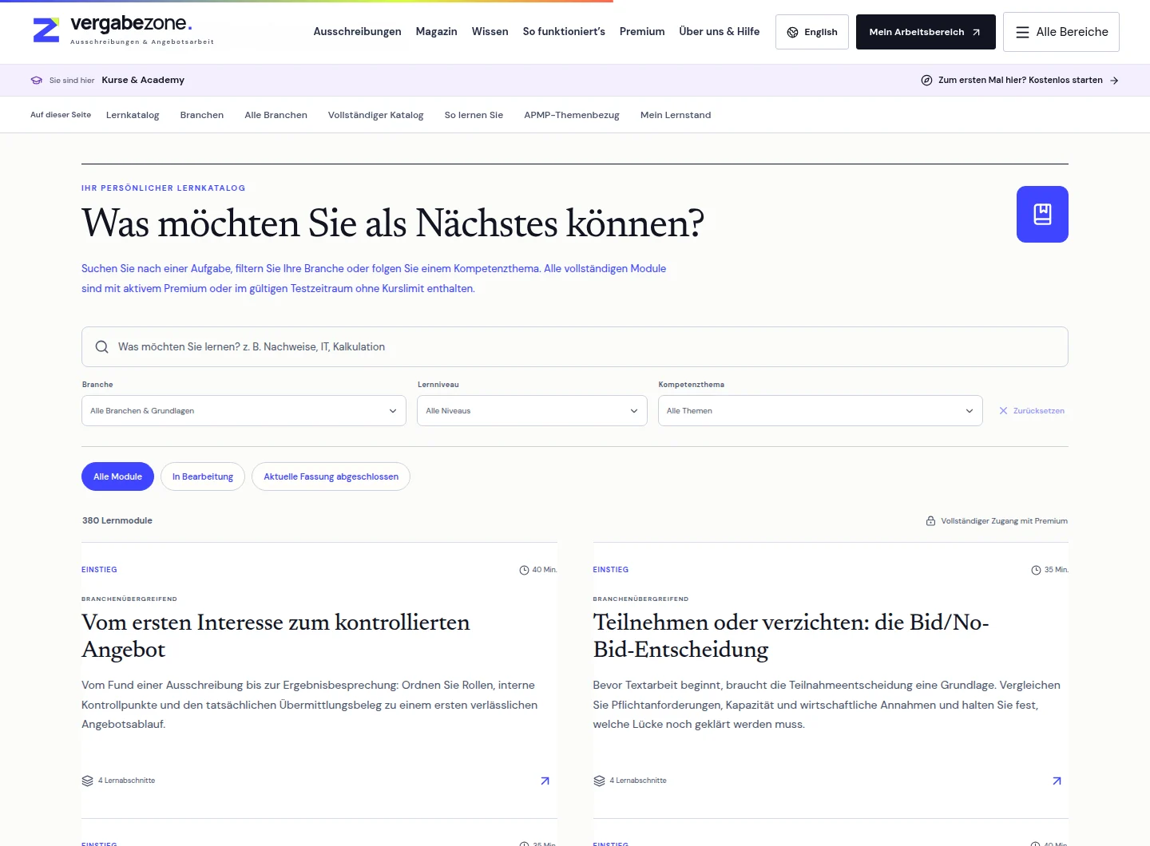Jump to Alle Branchen section

point(276,115)
